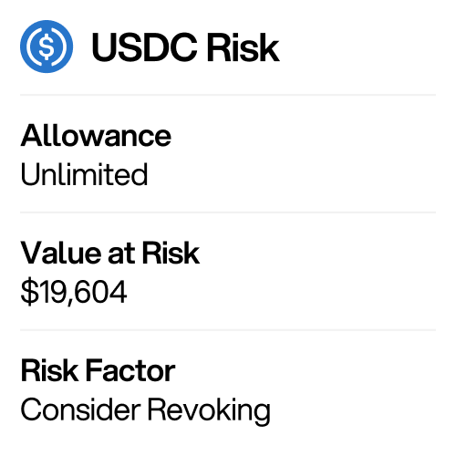This screenshot has height=456, width=456.
Task: Click the Risk Factor label
Action: click(x=98, y=370)
